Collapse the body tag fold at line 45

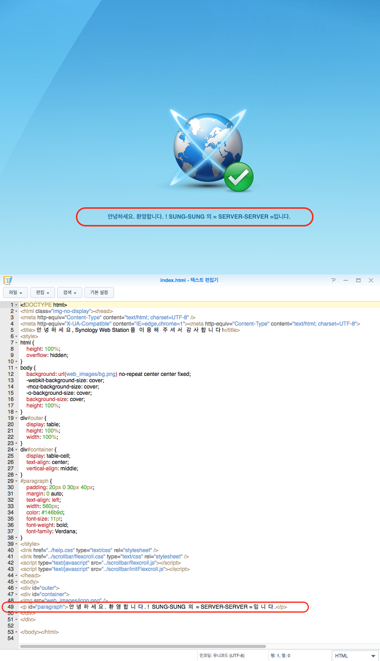pos(17,582)
